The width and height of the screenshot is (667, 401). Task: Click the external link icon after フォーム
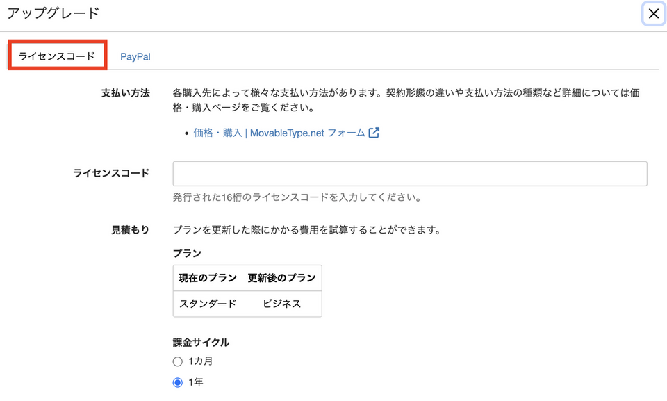(374, 133)
